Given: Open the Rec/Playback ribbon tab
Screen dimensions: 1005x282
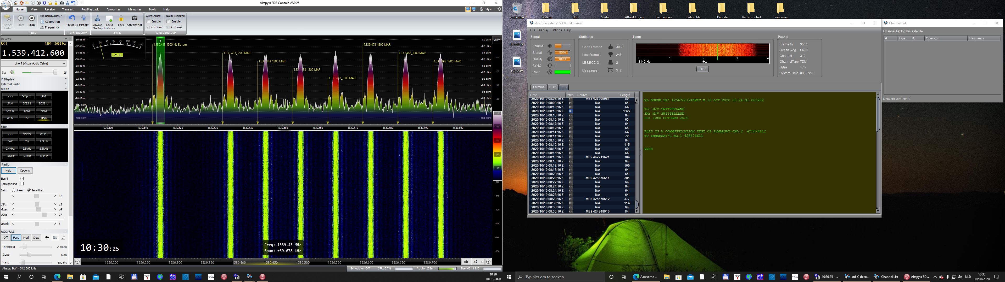Looking at the screenshot, I should coord(90,9).
